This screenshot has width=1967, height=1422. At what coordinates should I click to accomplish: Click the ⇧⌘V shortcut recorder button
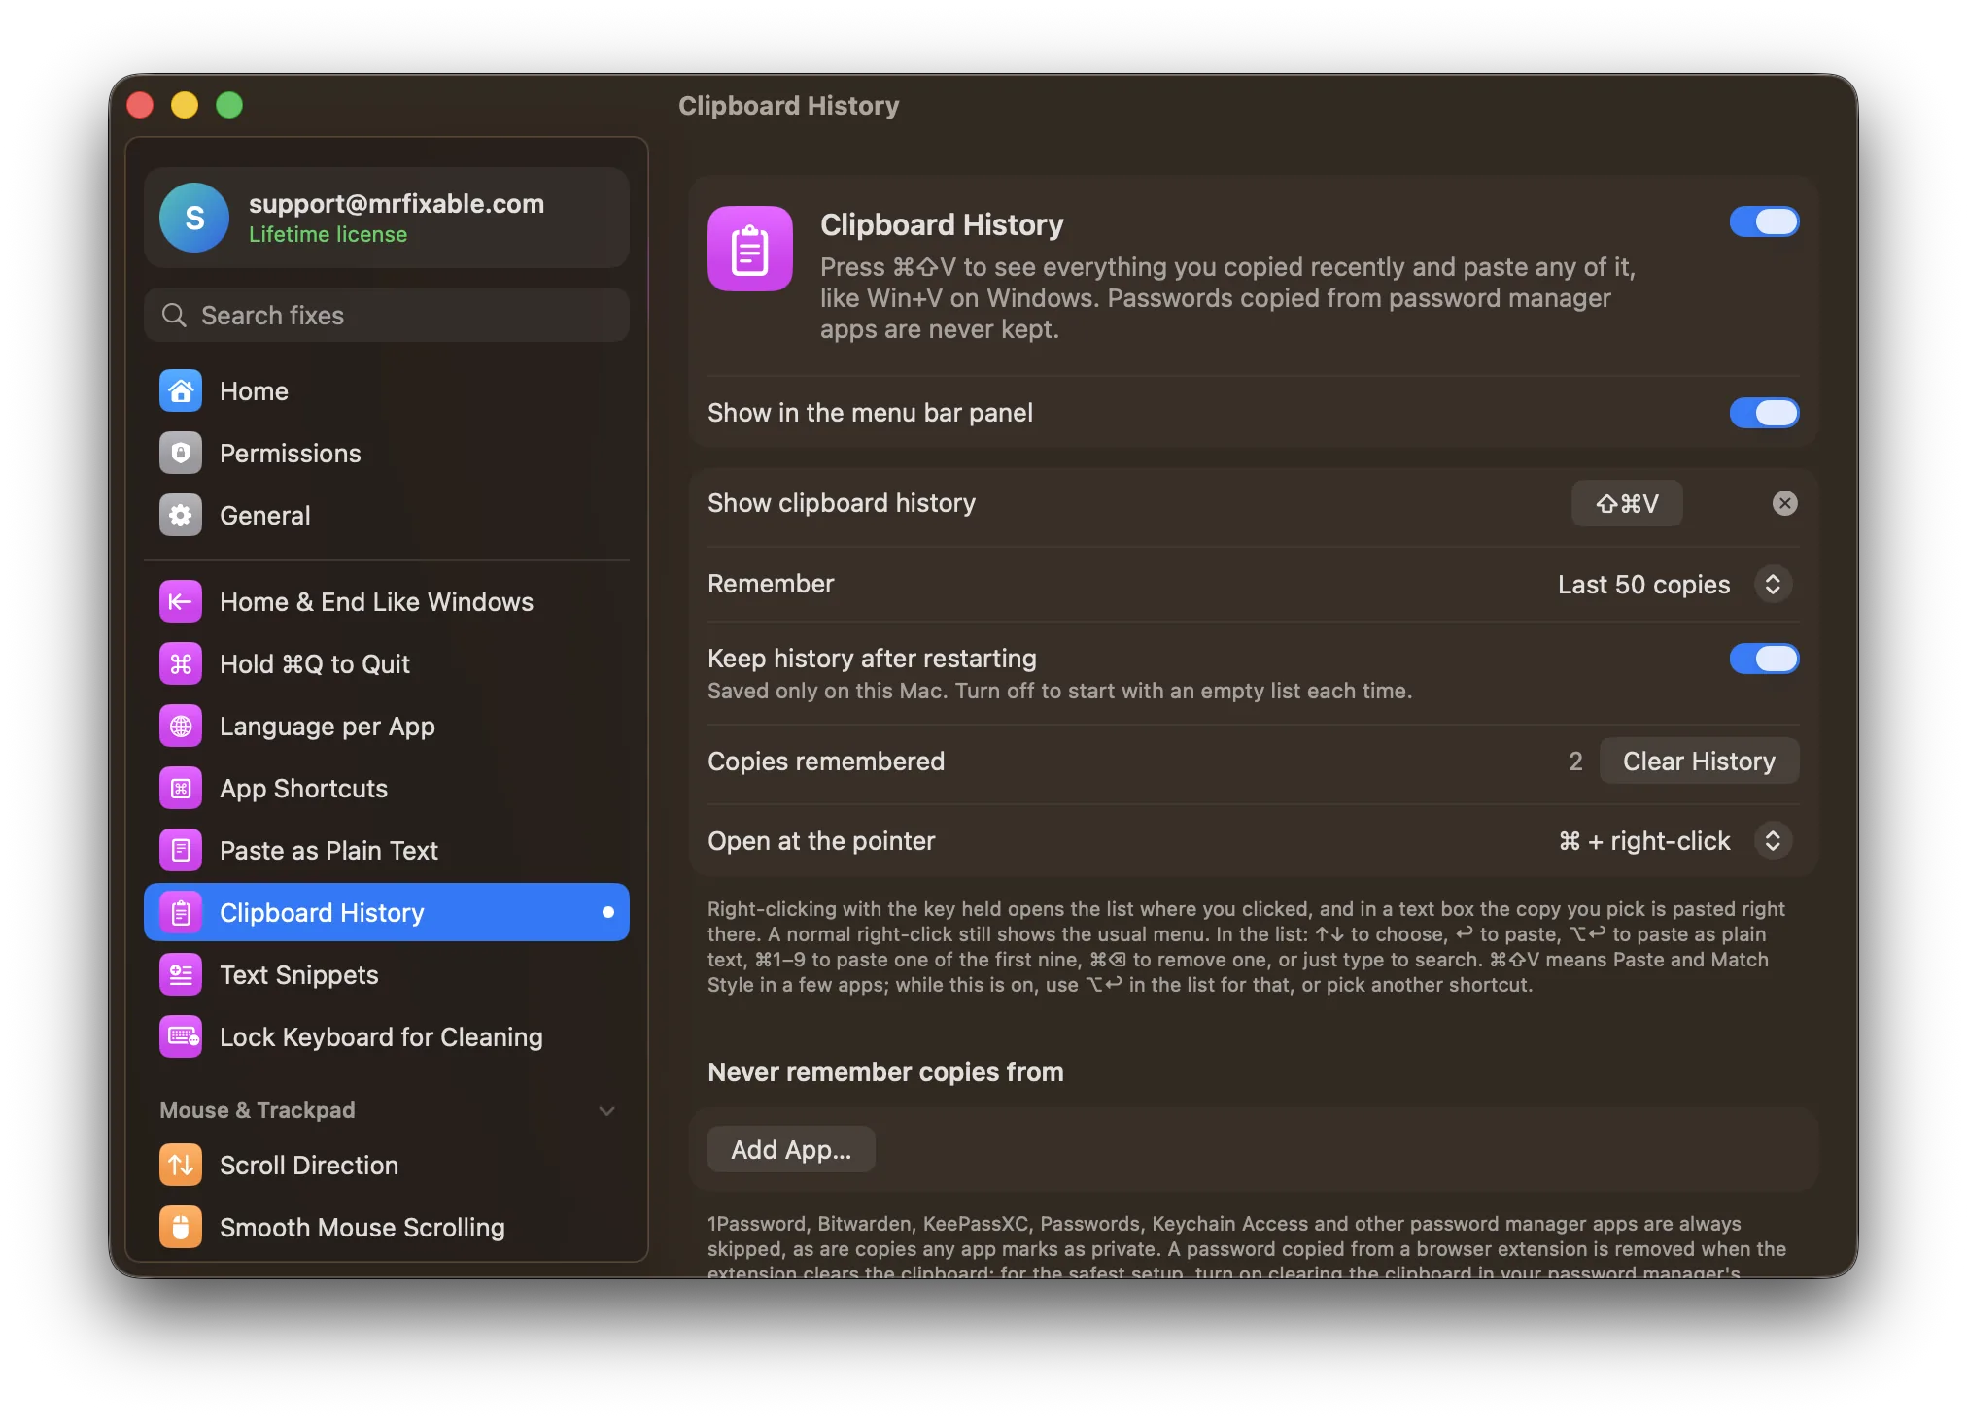1627,503
